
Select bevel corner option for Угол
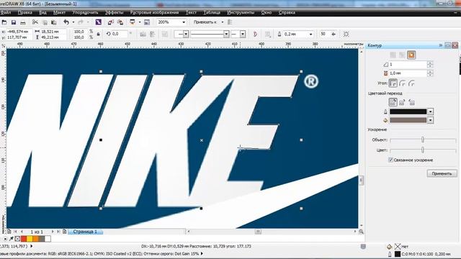click(x=411, y=83)
